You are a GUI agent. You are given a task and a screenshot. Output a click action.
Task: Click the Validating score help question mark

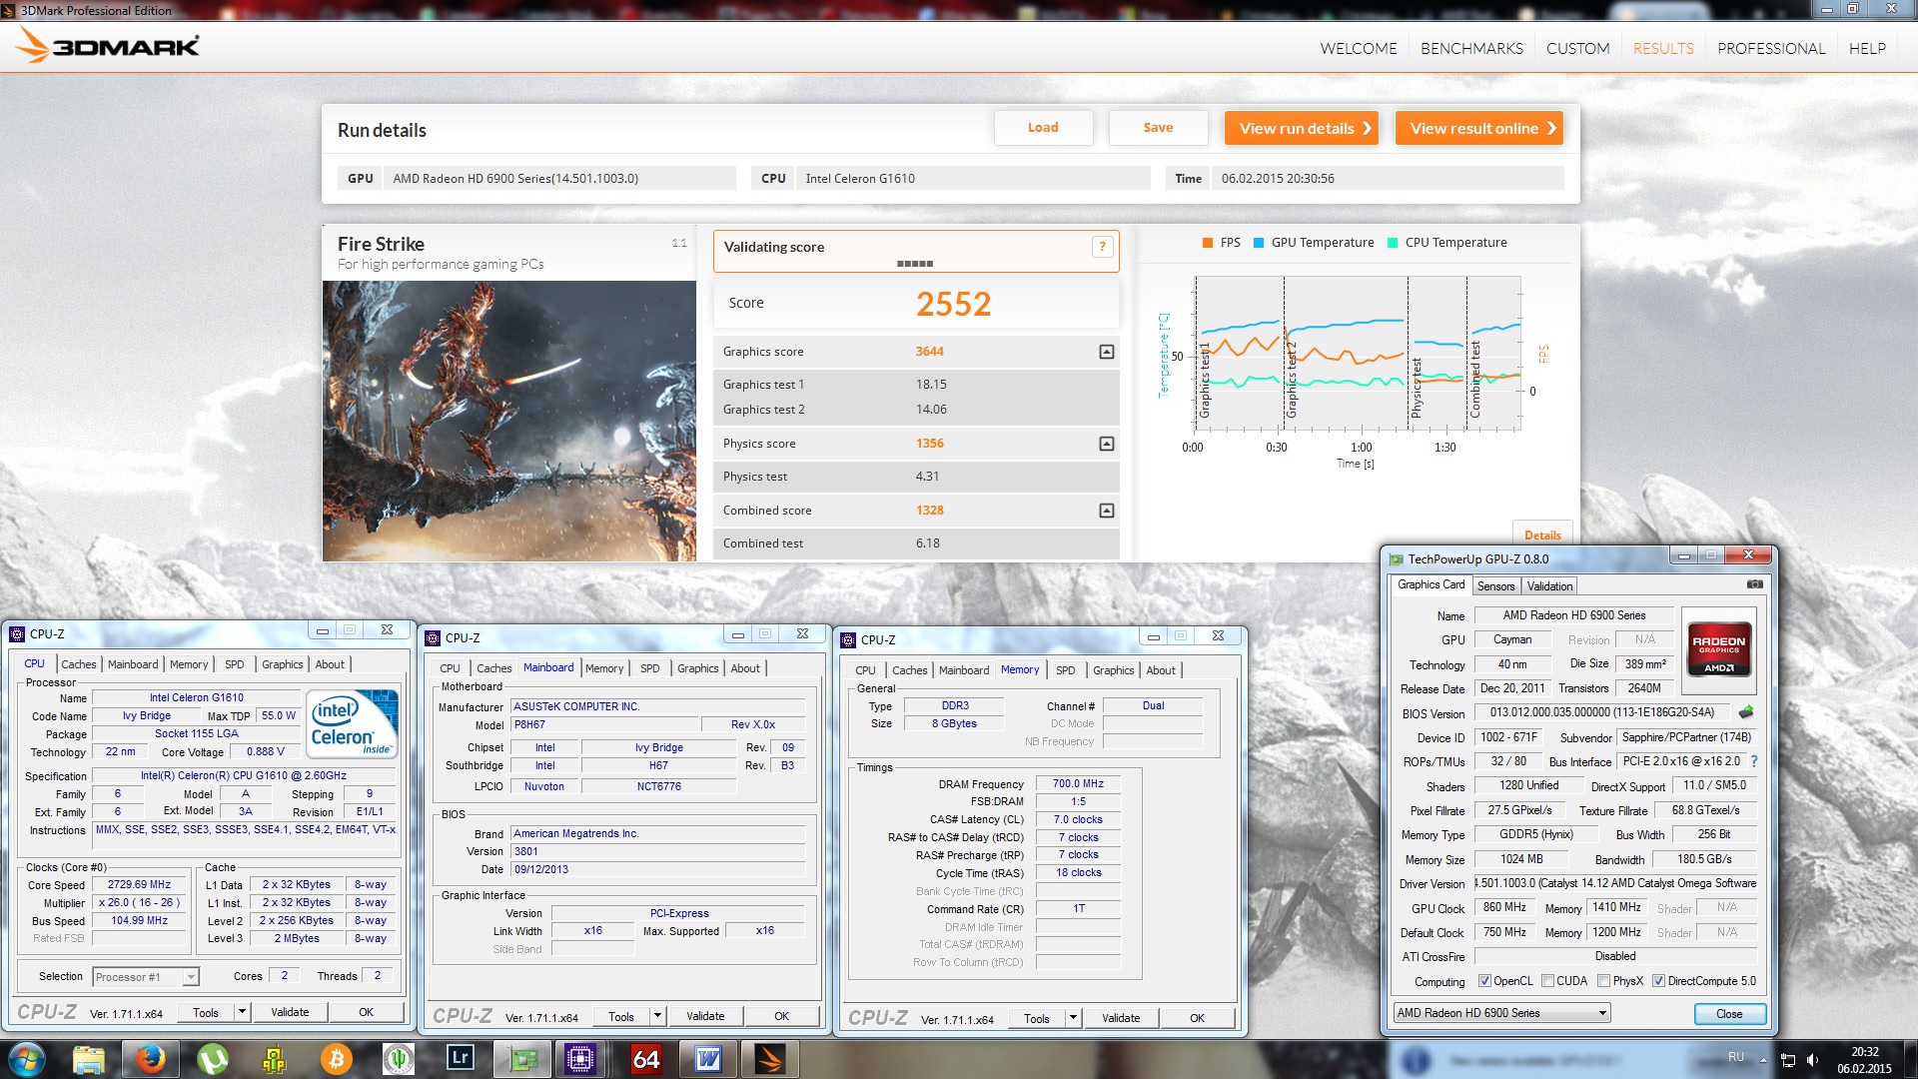tap(1102, 247)
